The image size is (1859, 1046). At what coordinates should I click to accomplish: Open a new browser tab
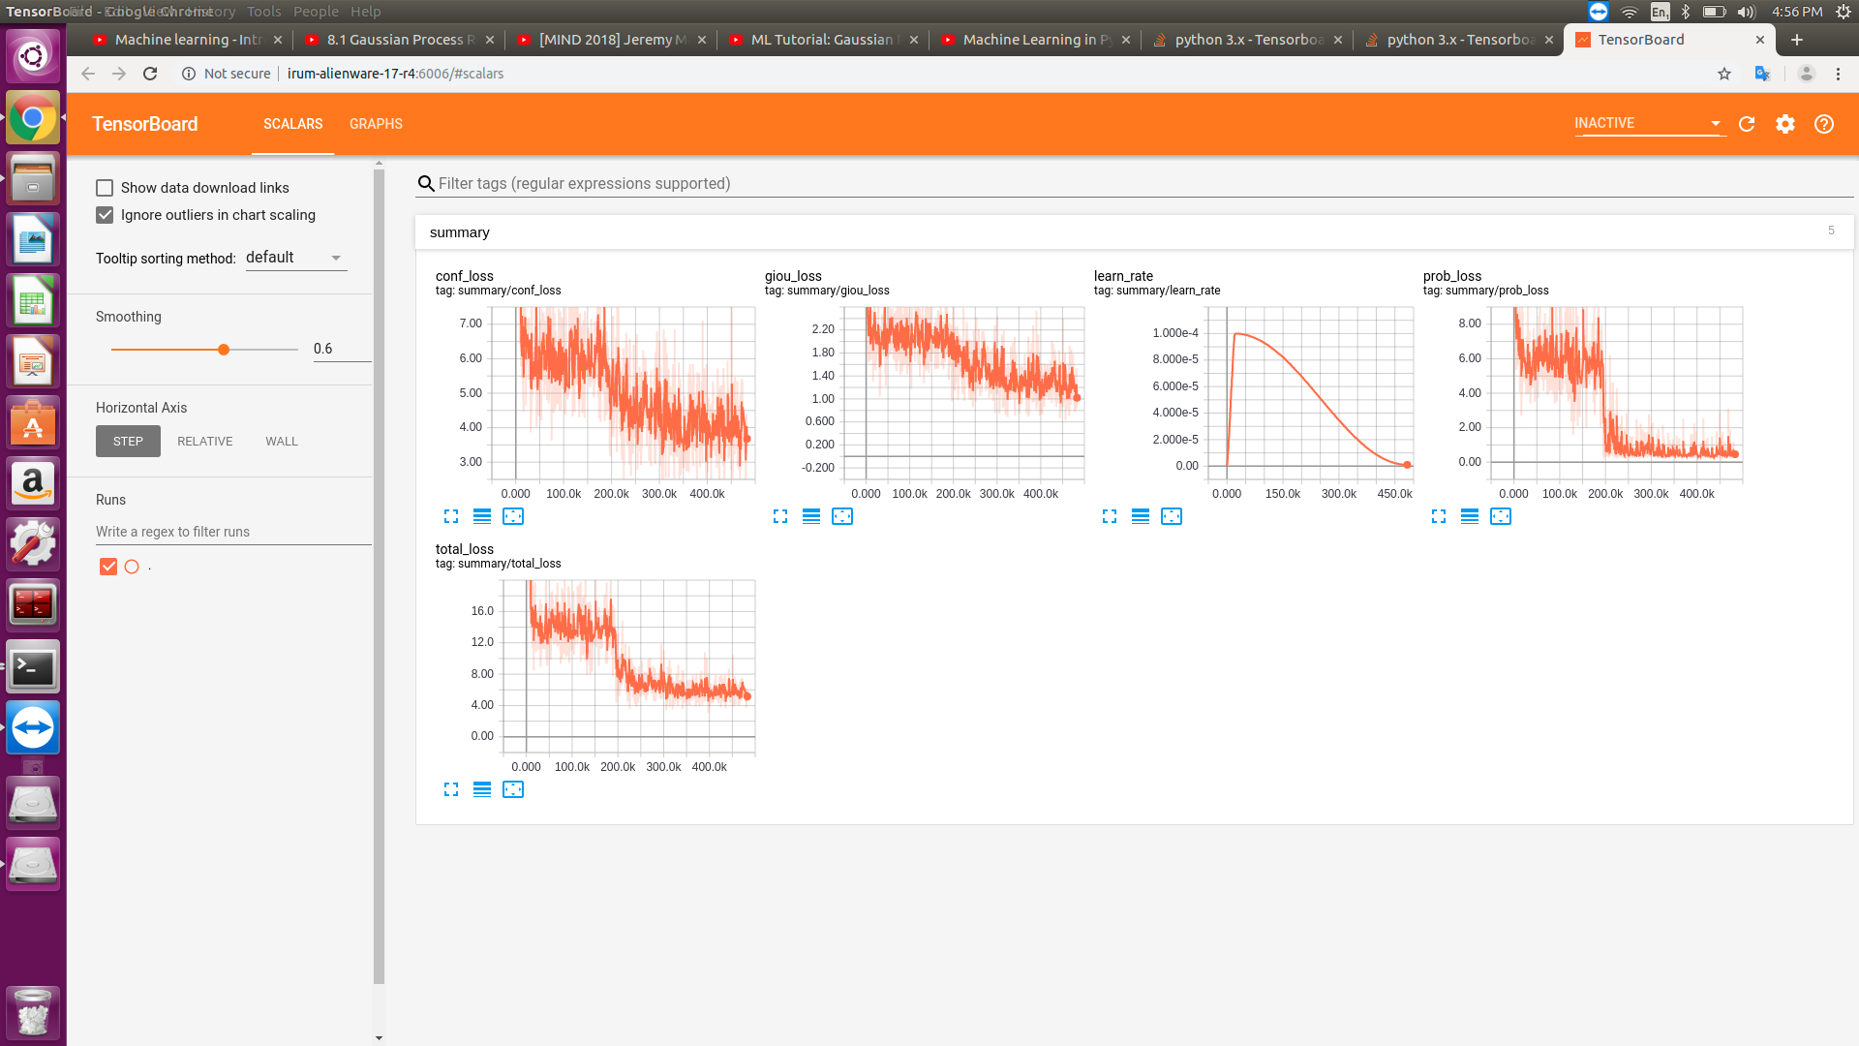(x=1797, y=40)
